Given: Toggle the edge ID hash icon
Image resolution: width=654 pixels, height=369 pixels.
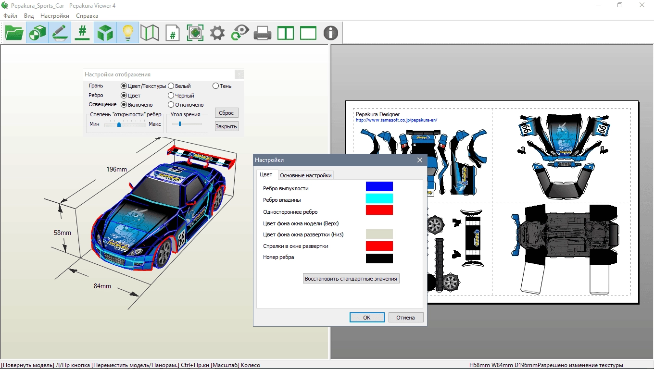Looking at the screenshot, I should (82, 33).
